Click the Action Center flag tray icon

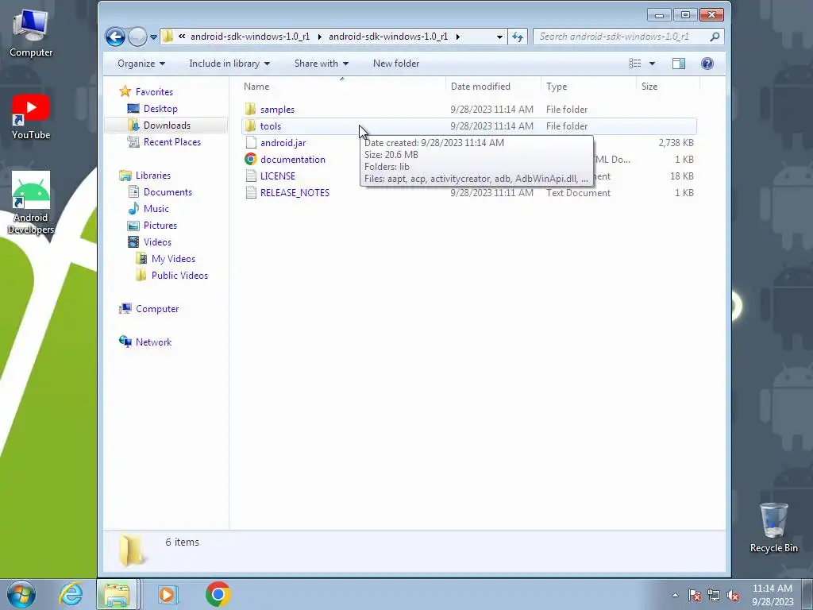695,596
